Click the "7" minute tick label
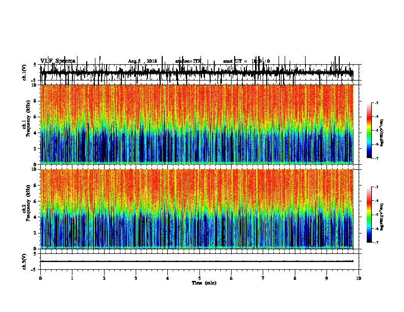The height and width of the screenshot is (312, 404). coord(263,278)
